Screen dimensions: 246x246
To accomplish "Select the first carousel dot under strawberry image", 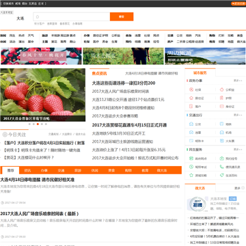I will pyautogui.click(x=29, y=124).
